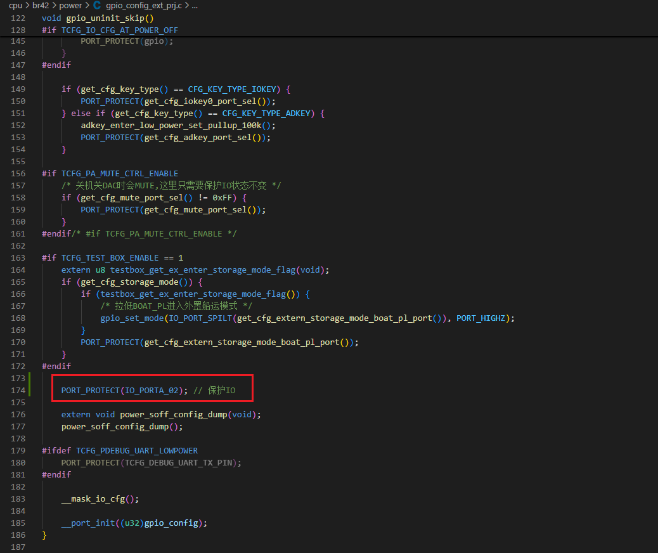Click the IO_PORT_SPILT macro
The image size is (658, 553).
pyautogui.click(x=200, y=318)
